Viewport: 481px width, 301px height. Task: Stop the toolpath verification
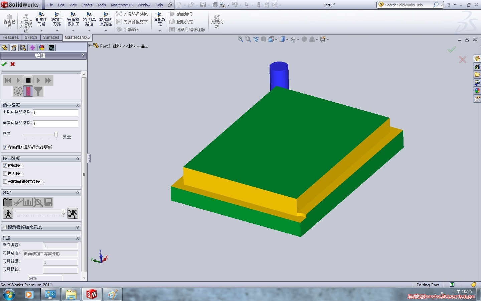[28, 80]
